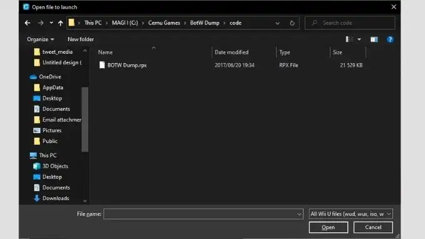Click the forward navigation arrow
The image size is (425, 239).
coord(41,23)
